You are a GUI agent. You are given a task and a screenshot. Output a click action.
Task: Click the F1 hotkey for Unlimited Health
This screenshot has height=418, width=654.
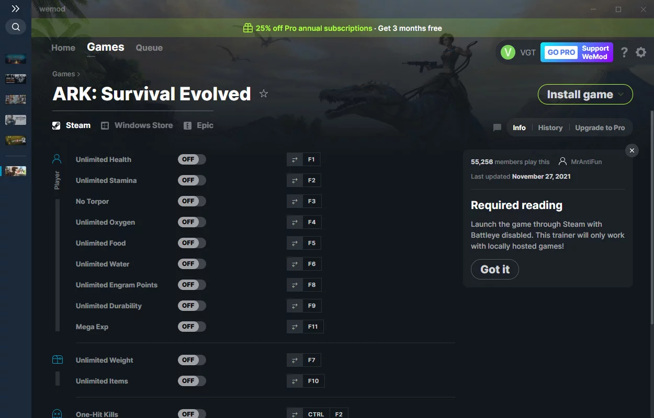pyautogui.click(x=311, y=159)
